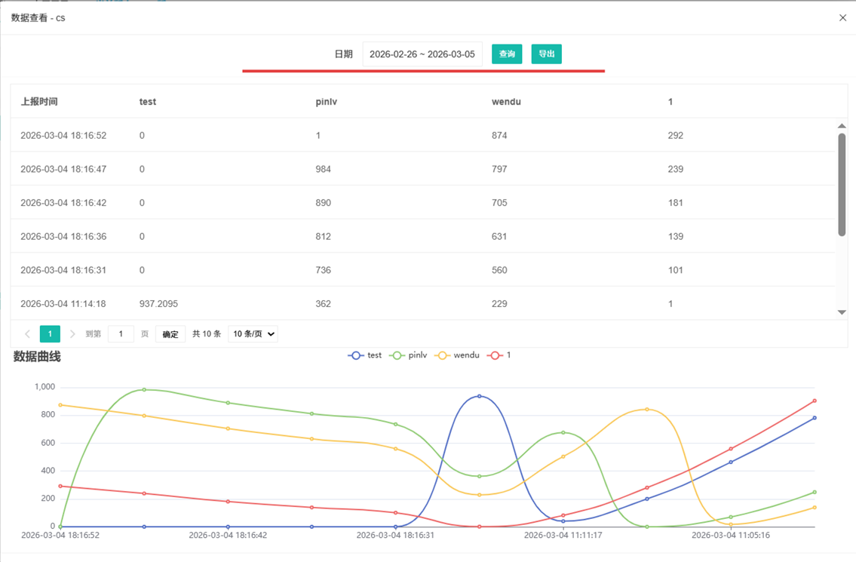Toggle pinlv series in chart legend
856x562 pixels.
point(409,355)
